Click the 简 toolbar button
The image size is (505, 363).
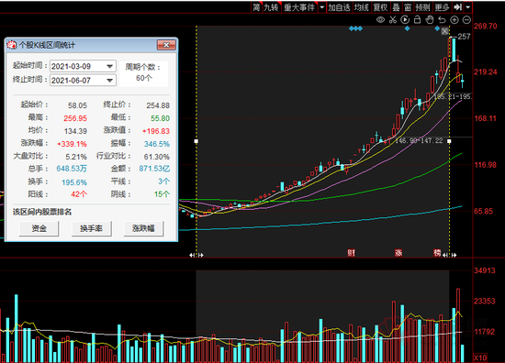point(256,7)
